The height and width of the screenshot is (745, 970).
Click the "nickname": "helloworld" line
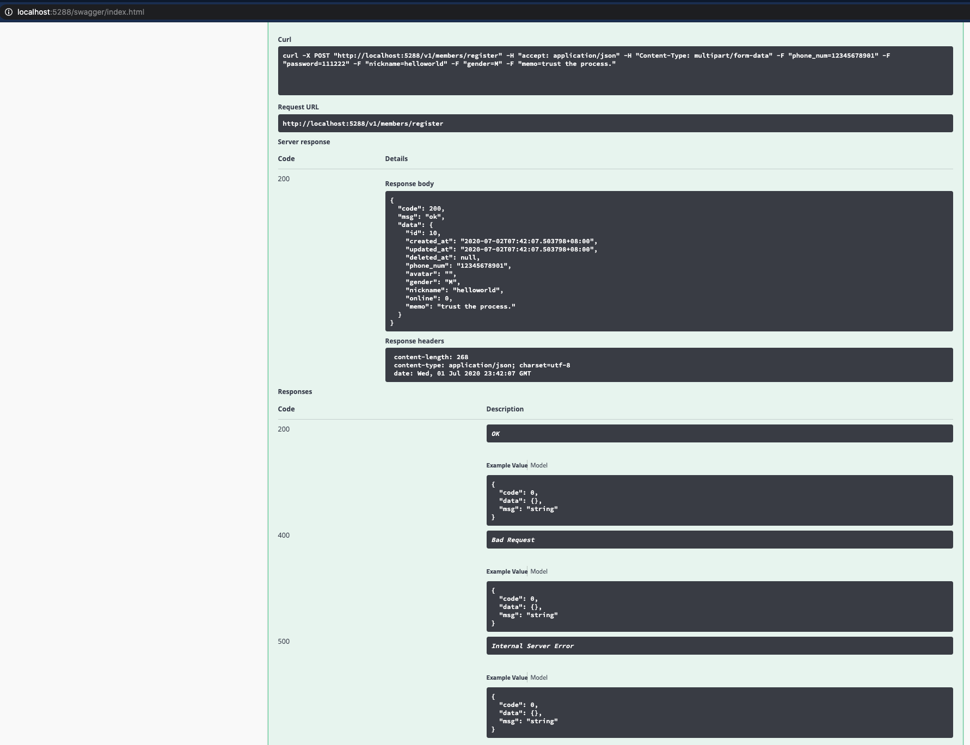(x=455, y=290)
